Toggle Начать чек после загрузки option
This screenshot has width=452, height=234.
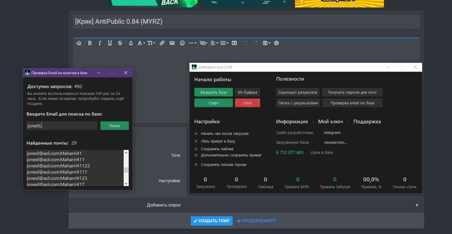coord(222,134)
